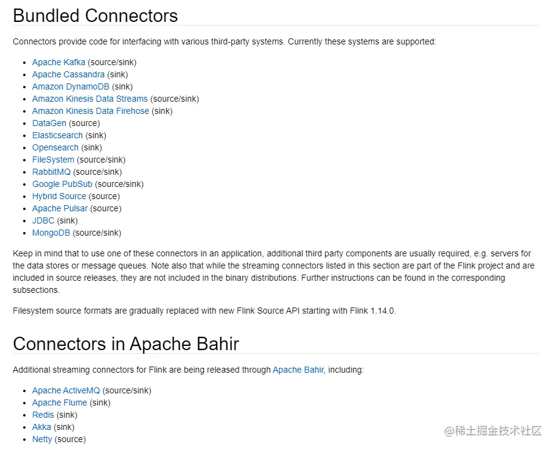Open Amazon Kinesis Data Firehose link

pos(90,111)
